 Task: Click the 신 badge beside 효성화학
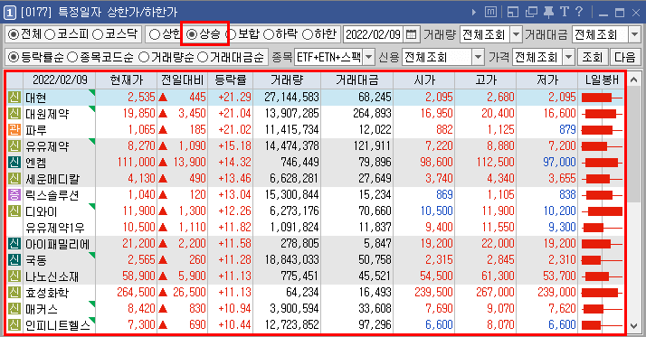pyautogui.click(x=14, y=293)
